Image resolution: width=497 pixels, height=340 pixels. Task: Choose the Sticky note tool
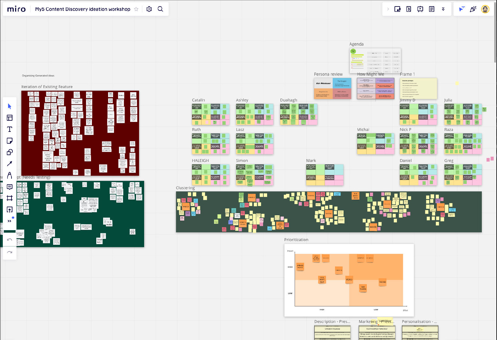click(10, 141)
